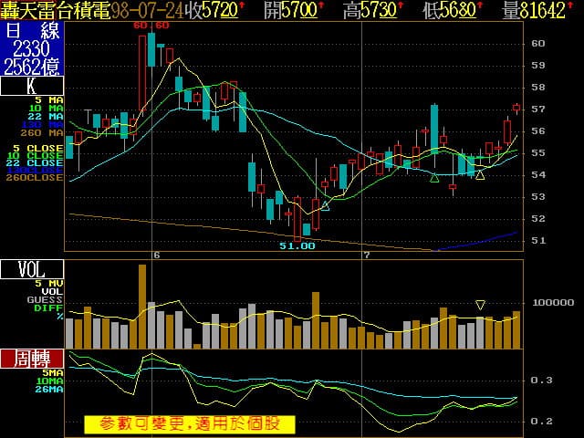
Task: Click the VOL panel label
Action: click(32, 269)
